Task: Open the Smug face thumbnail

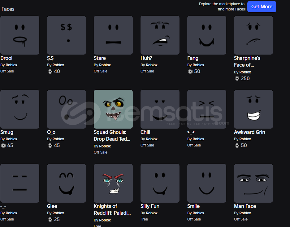Action: pyautogui.click(x=20, y=109)
